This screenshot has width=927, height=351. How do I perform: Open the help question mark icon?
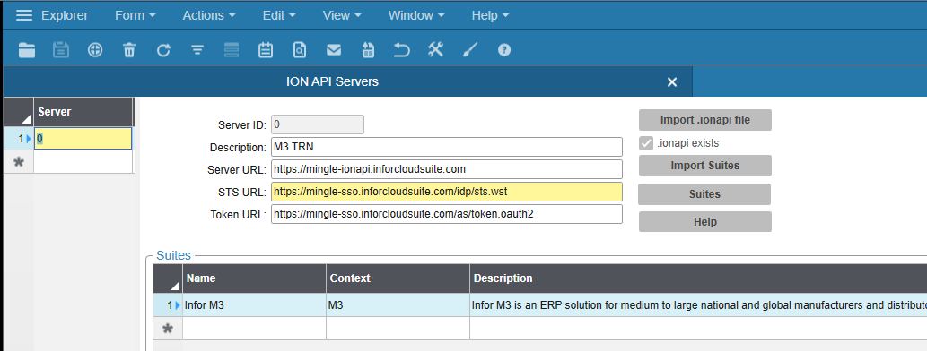tap(503, 50)
